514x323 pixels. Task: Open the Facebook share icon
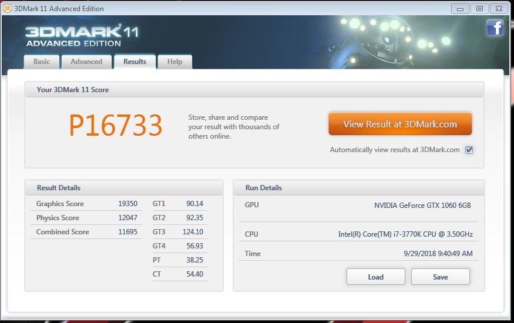click(x=495, y=28)
